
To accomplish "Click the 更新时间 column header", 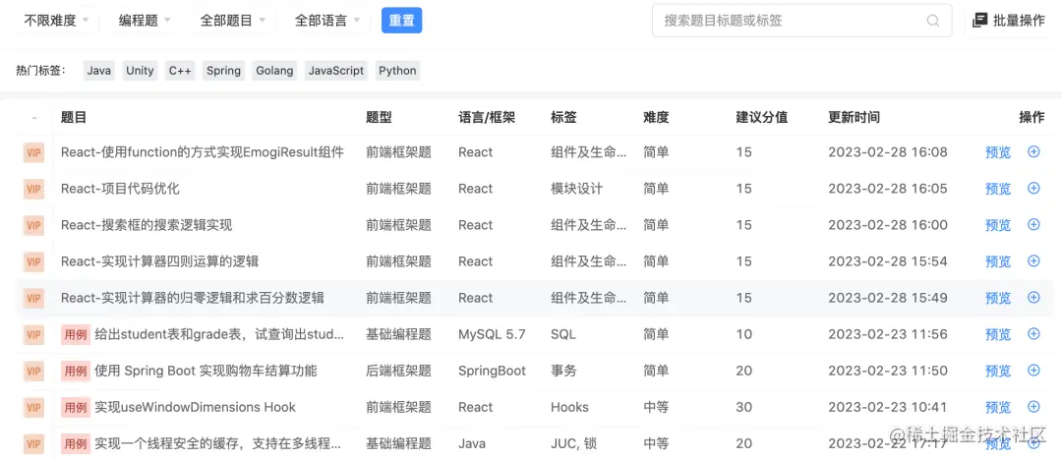I will [855, 117].
